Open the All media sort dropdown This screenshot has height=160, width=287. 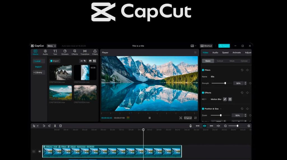click(x=83, y=61)
